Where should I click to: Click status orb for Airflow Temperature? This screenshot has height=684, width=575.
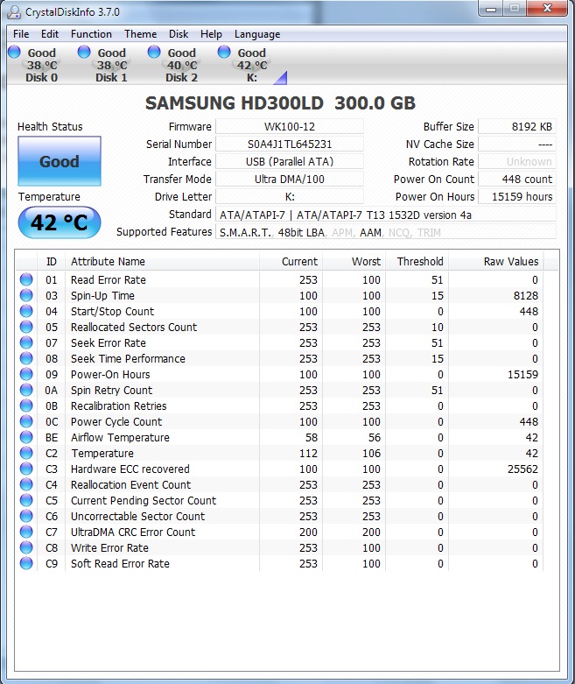26,437
